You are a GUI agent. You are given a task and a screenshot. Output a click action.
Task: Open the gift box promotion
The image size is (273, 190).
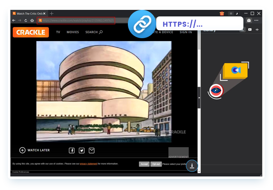[222, 14]
